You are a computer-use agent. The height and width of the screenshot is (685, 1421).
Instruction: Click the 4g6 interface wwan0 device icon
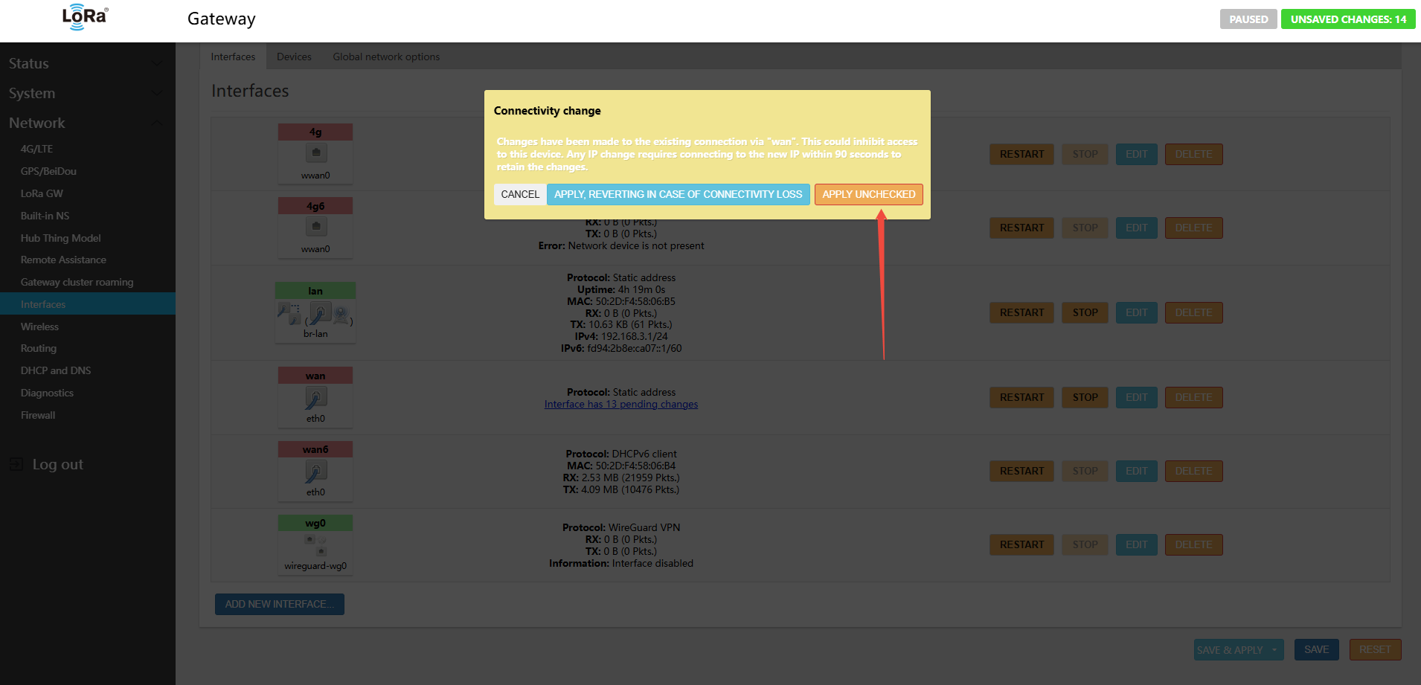pos(315,227)
